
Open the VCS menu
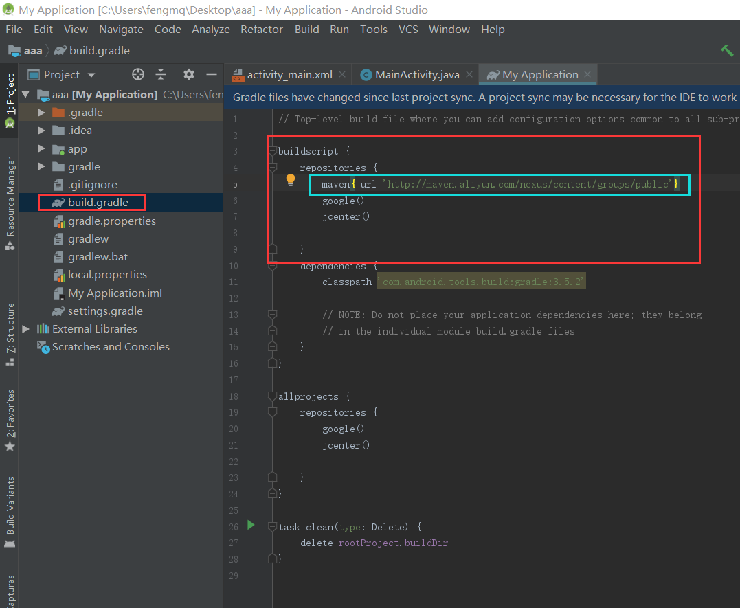coord(408,30)
